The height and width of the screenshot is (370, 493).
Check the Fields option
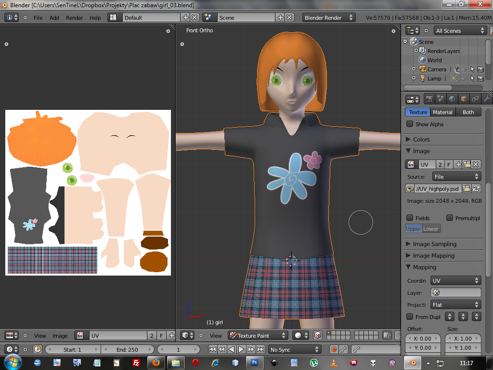tap(410, 218)
